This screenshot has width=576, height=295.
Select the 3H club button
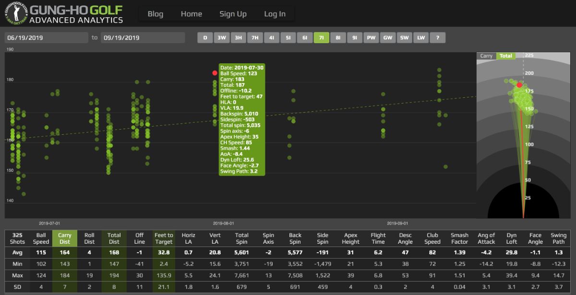click(x=238, y=37)
